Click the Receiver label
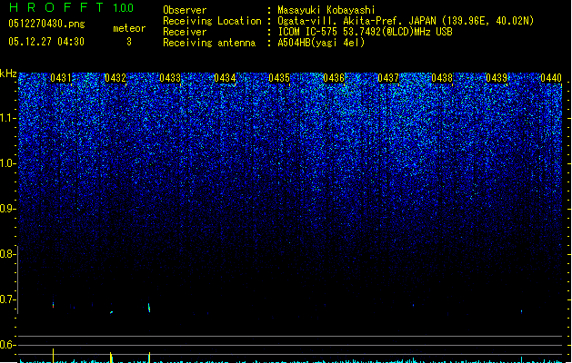The height and width of the screenshot is (363, 572). click(185, 32)
